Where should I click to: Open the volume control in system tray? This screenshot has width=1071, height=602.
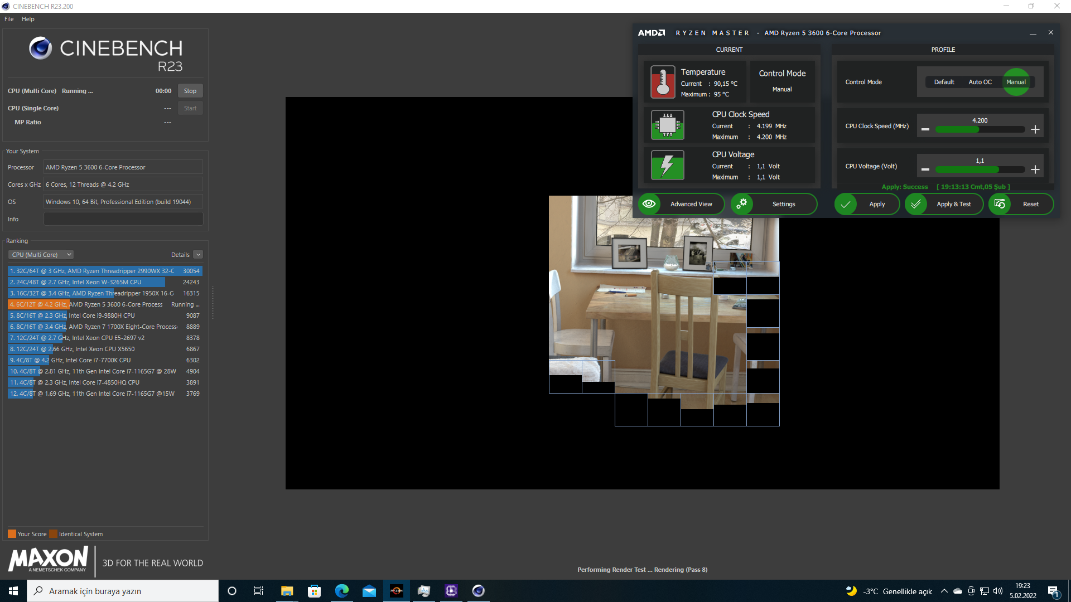[x=998, y=591]
